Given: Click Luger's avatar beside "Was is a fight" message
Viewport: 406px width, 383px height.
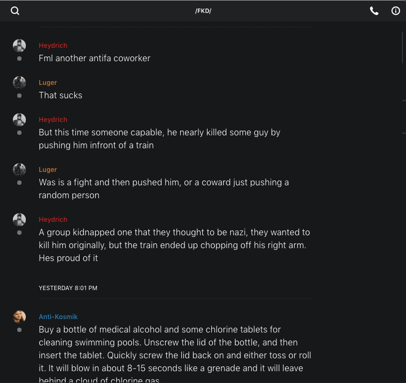Looking at the screenshot, I should coord(19,170).
